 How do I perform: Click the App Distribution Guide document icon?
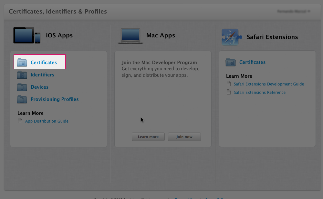click(x=20, y=121)
